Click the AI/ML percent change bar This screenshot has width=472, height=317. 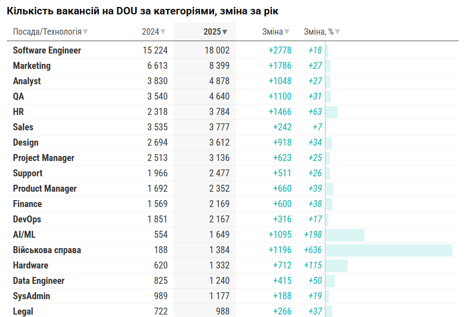coord(345,235)
